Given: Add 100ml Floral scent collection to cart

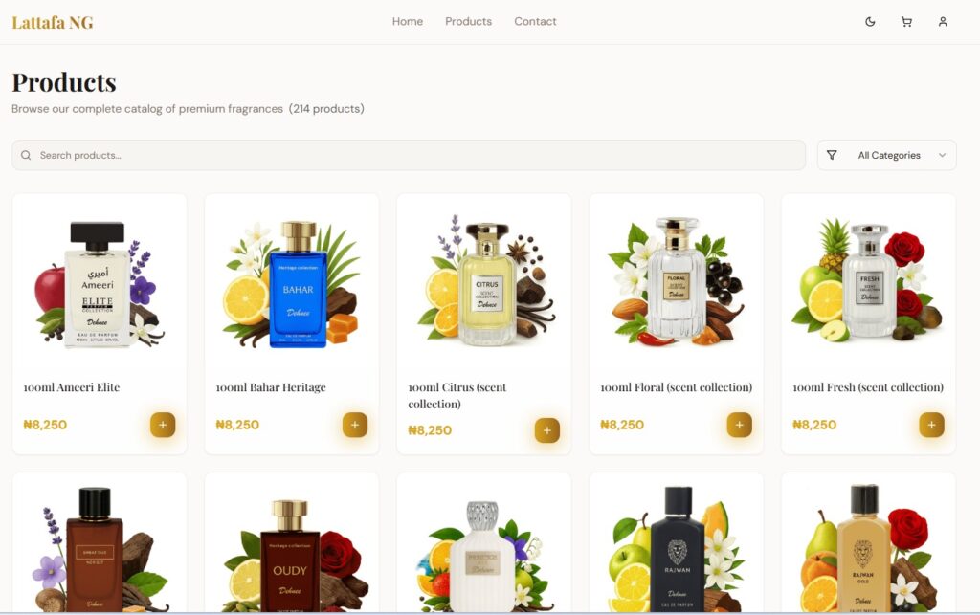Looking at the screenshot, I should [x=740, y=425].
